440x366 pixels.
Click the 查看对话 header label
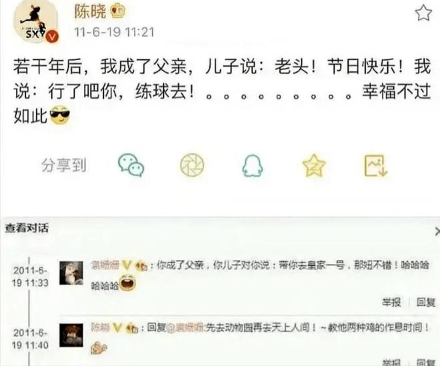coord(27,228)
